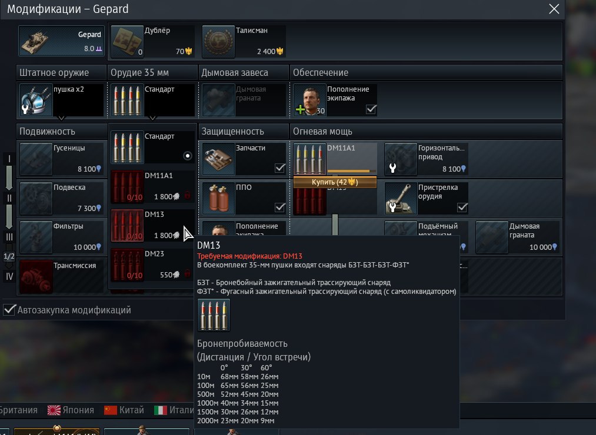This screenshot has height=435, width=596.
Task: Click the Стандарт belt icon under Орудие 35 мм
Action: 127,101
